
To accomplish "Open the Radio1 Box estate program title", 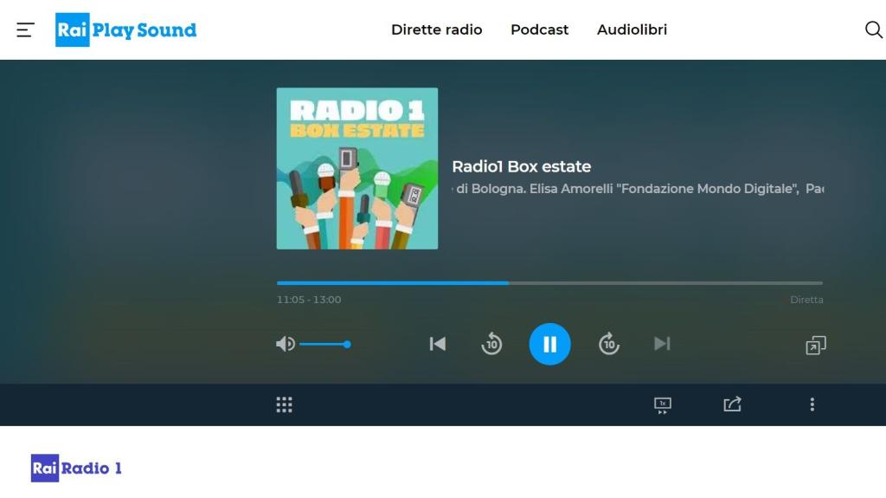I will (521, 166).
